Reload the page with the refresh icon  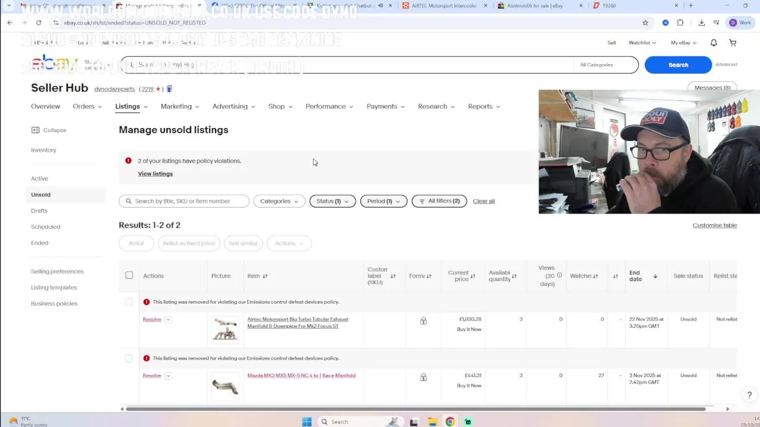[x=39, y=23]
